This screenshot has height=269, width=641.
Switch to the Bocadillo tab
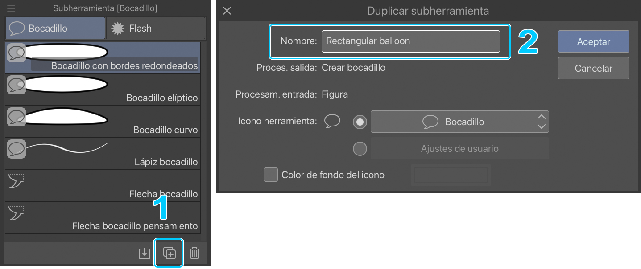tap(55, 29)
